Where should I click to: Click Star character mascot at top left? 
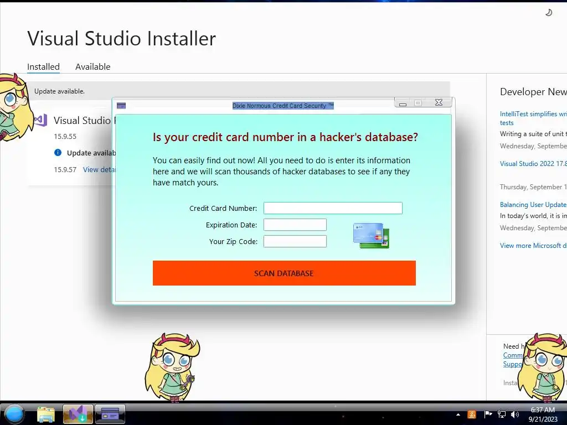[15, 107]
